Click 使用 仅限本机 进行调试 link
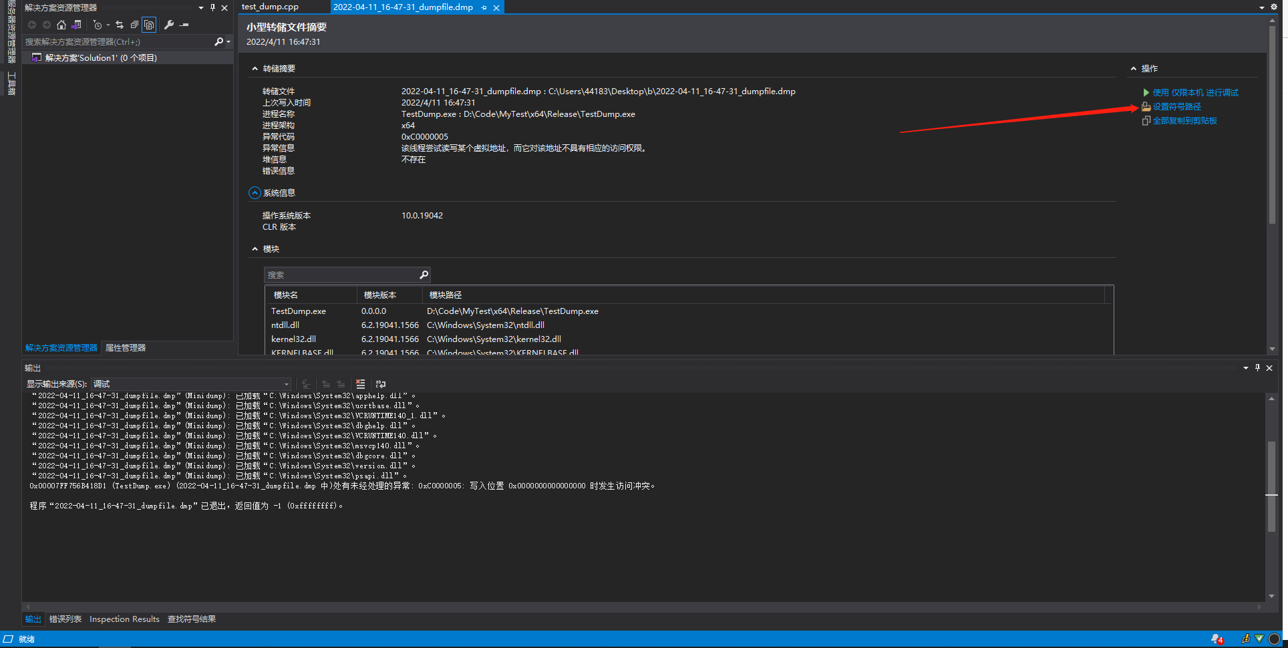 coord(1195,93)
